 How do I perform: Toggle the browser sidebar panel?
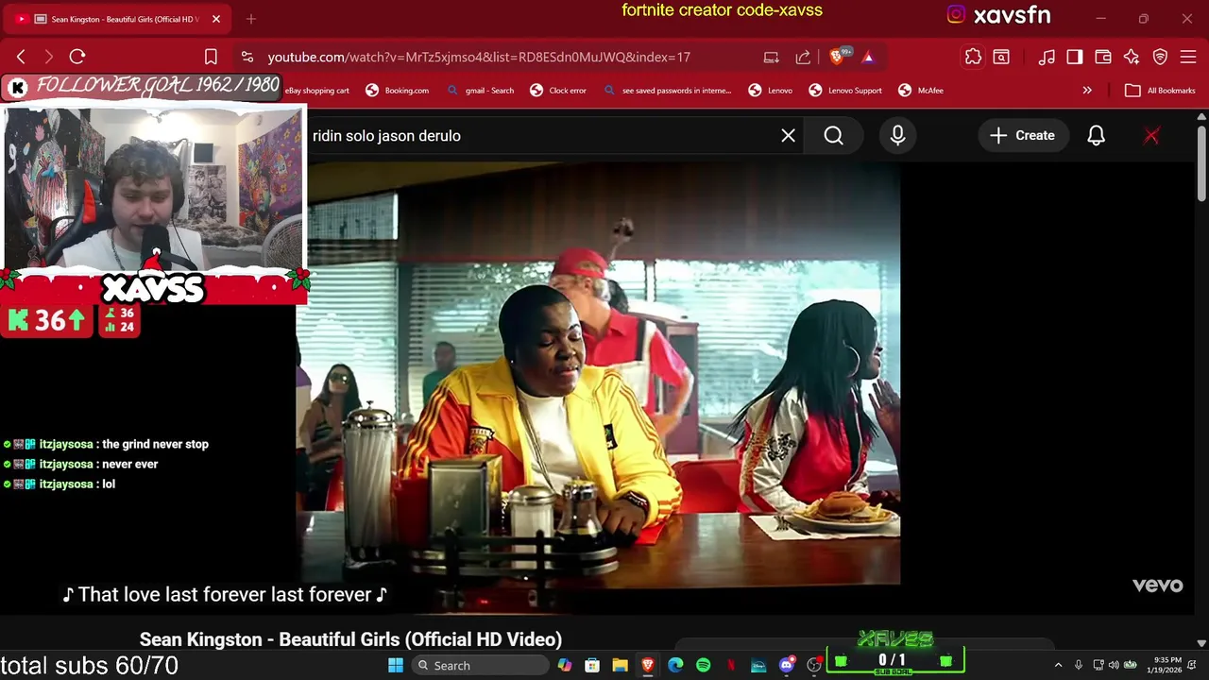[1075, 57]
